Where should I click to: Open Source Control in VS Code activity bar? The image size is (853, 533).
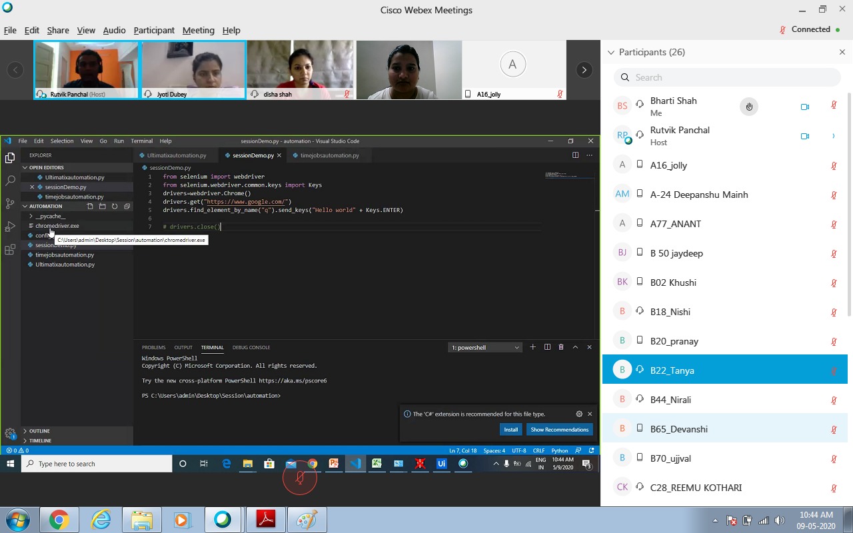(x=10, y=203)
